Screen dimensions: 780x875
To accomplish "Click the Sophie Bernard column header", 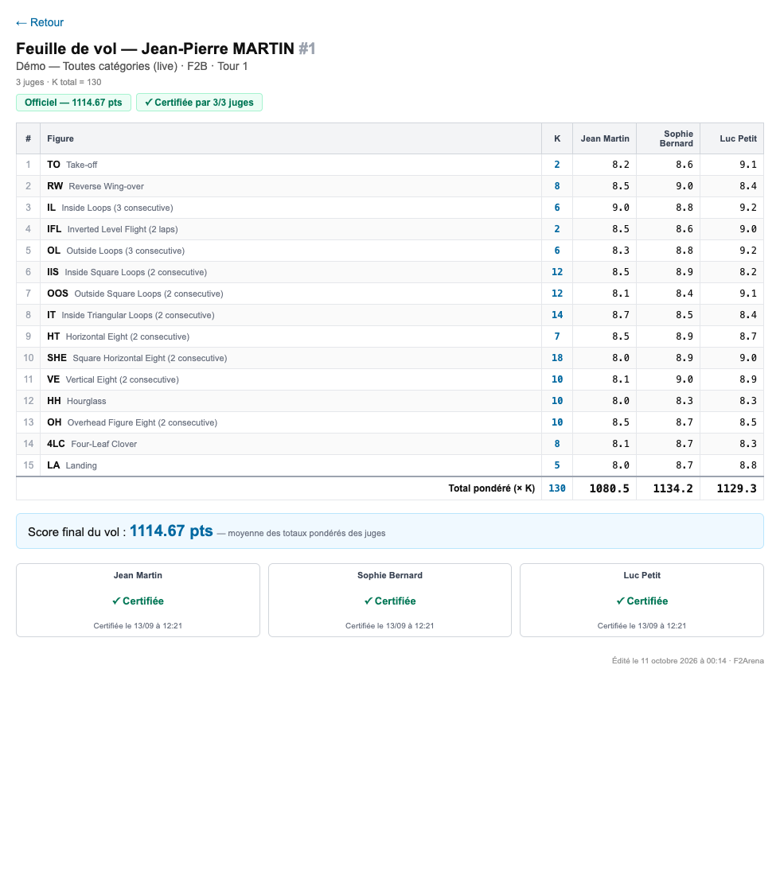I will pos(669,138).
